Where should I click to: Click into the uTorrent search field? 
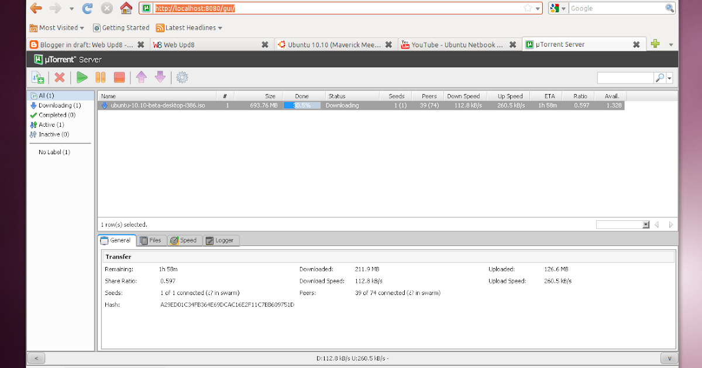pyautogui.click(x=625, y=78)
